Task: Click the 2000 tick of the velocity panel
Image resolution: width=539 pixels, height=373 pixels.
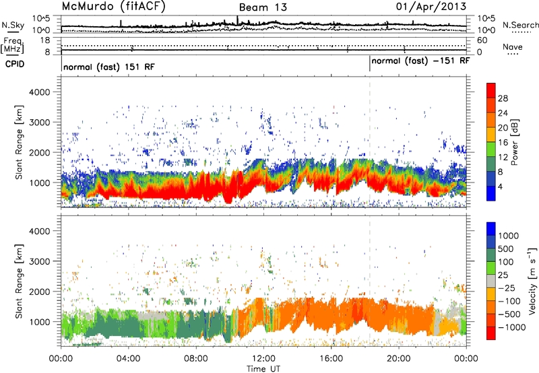Action: [39, 292]
